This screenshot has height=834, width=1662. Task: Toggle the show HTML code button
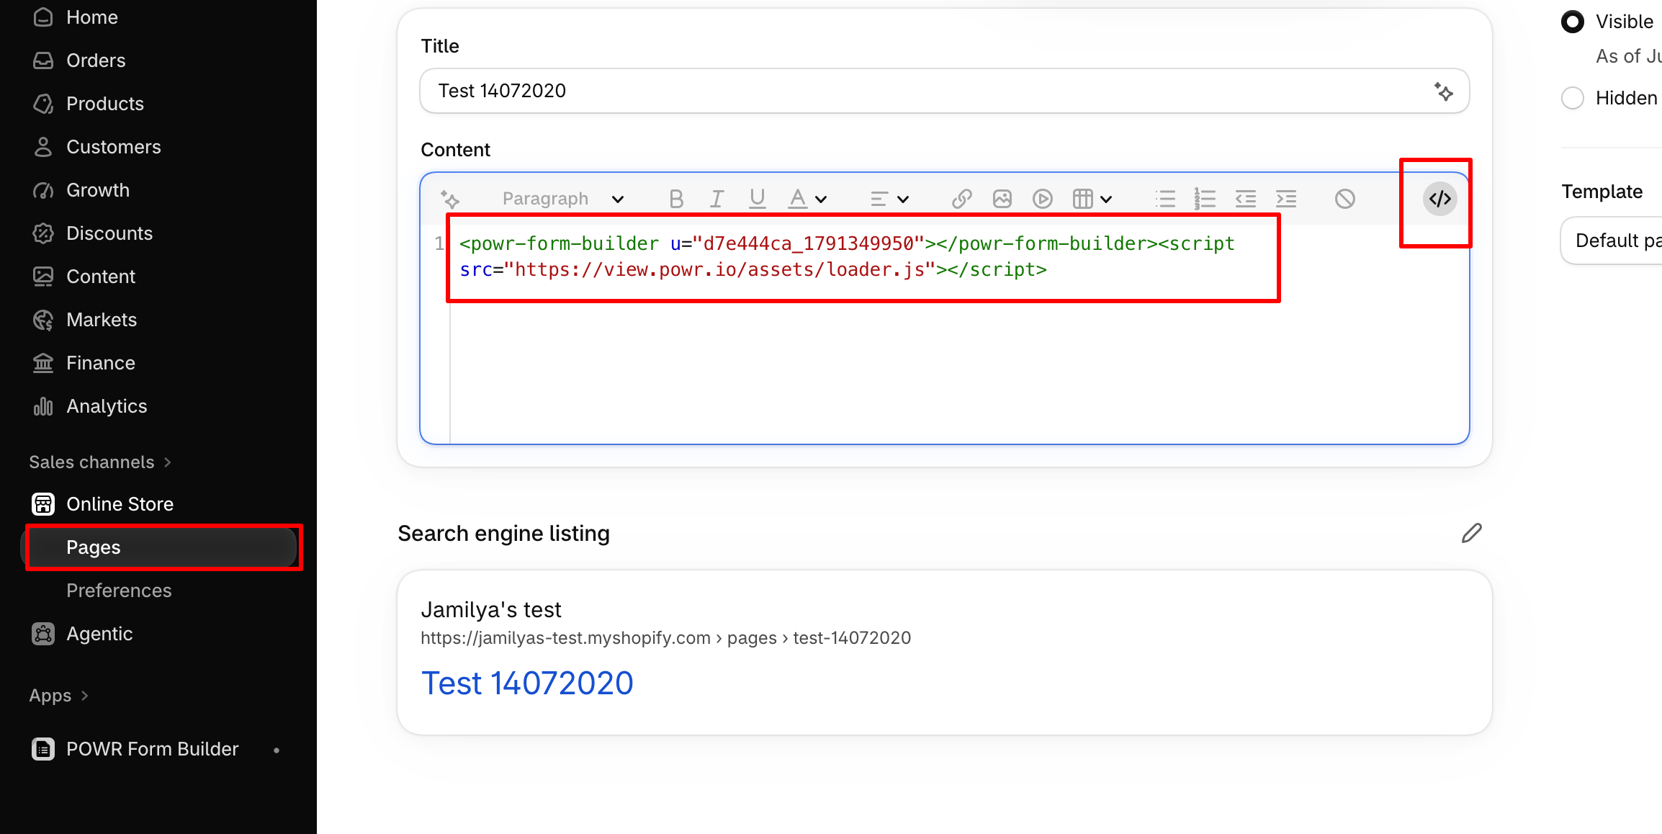[1440, 199]
